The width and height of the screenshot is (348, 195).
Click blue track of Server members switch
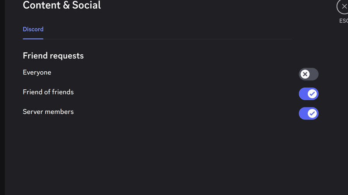point(303,113)
